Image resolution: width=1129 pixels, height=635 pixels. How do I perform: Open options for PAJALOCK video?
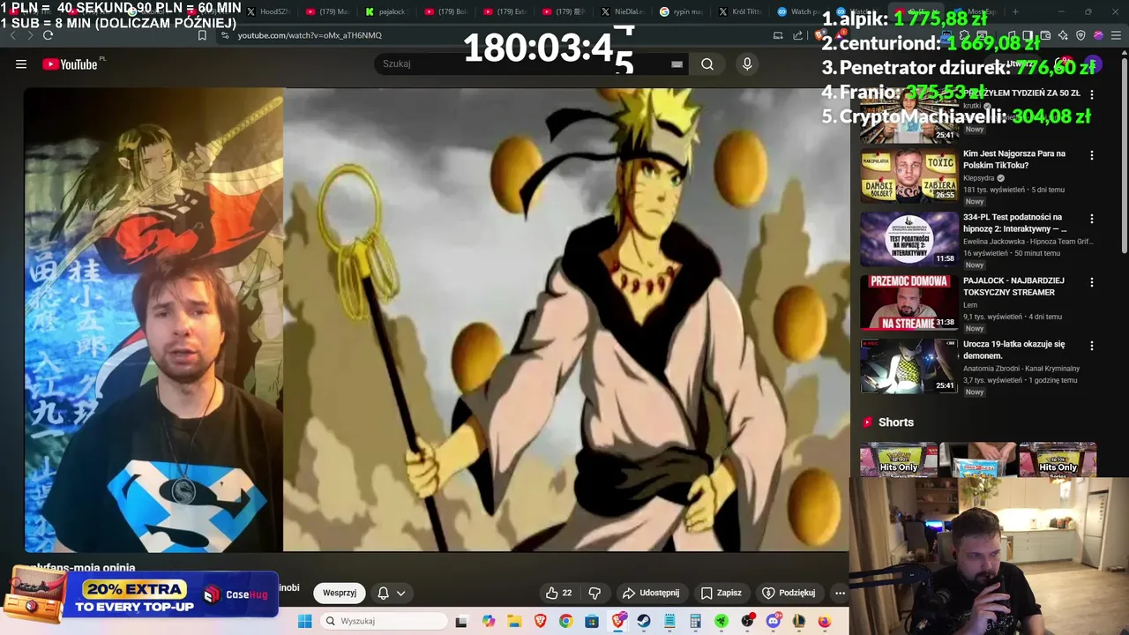tap(1092, 282)
